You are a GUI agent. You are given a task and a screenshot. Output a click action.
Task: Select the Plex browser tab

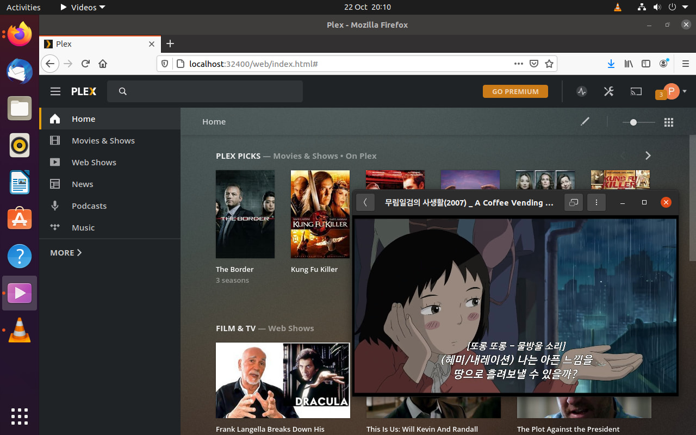pos(100,44)
